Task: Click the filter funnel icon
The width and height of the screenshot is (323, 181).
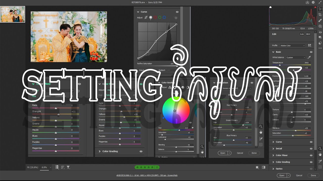Action: pyautogui.click(x=68, y=167)
